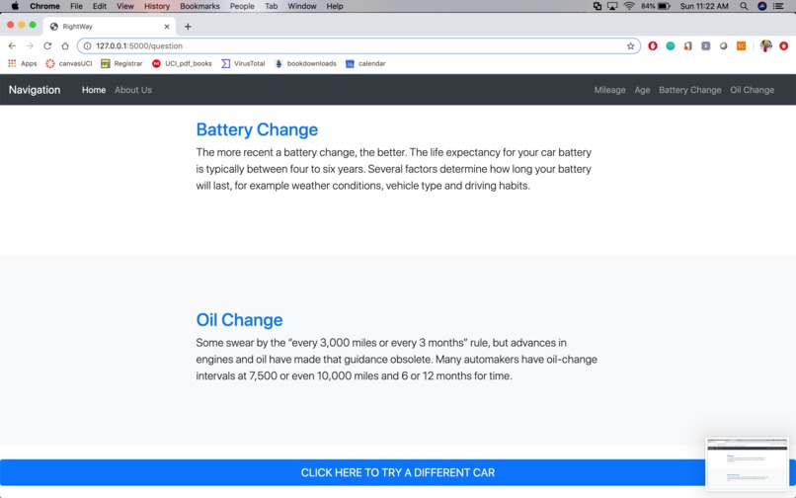Open the Window menu
Screen dimensions: 796x498
[302, 6]
